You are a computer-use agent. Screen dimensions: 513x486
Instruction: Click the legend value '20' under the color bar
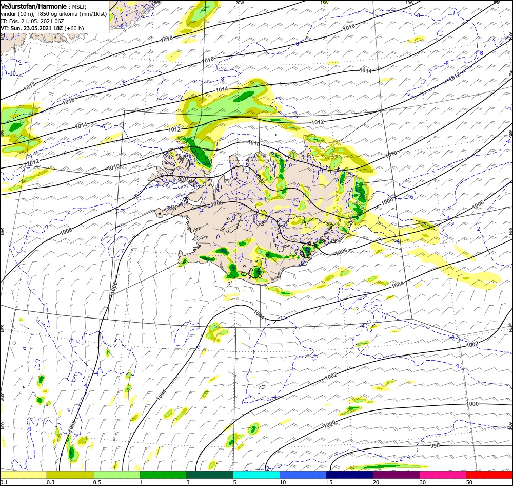[x=376, y=482]
